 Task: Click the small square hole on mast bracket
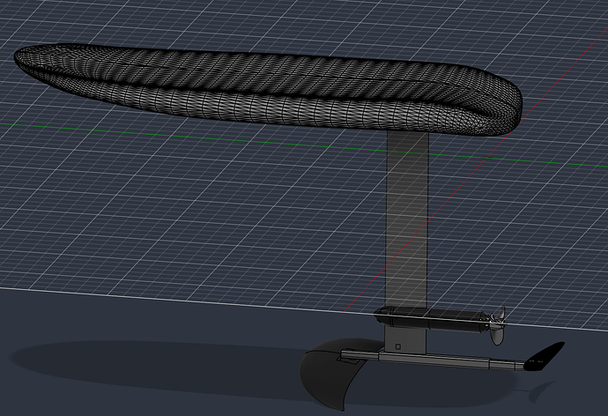pyautogui.click(x=397, y=345)
